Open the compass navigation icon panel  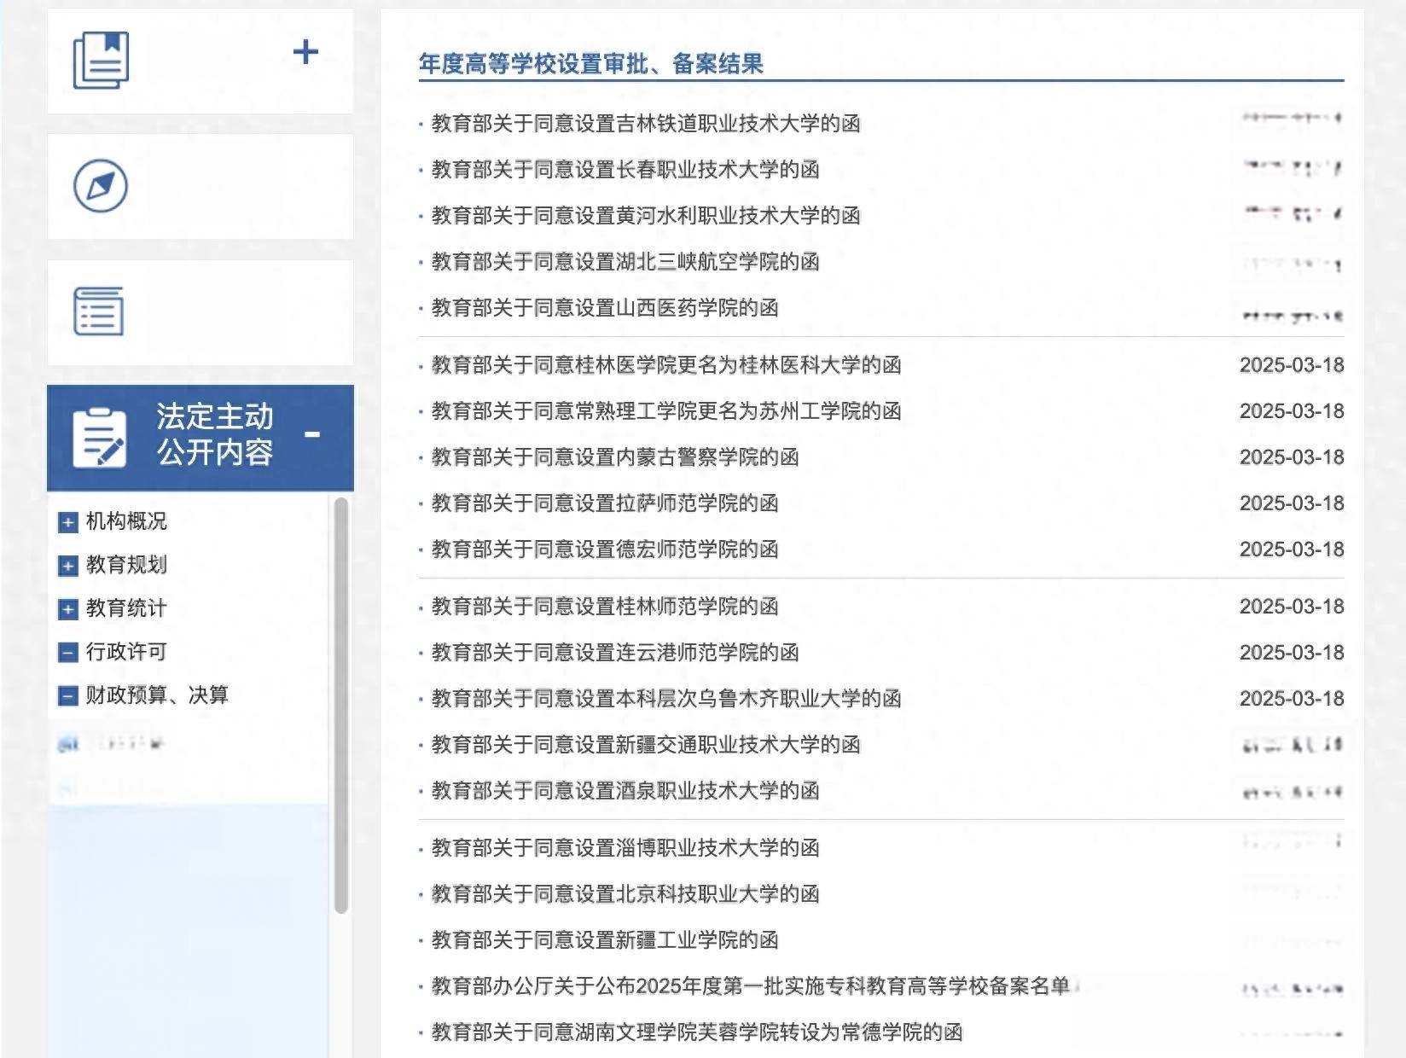[x=101, y=186]
